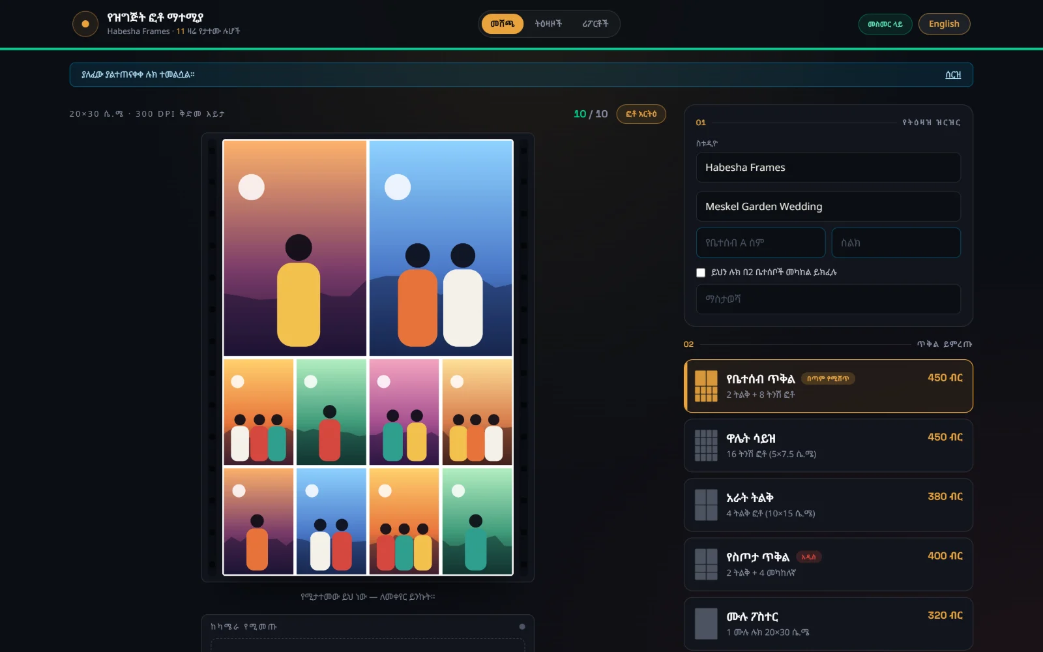
Task: Click the መስመር ላይ status pill
Action: (x=885, y=24)
